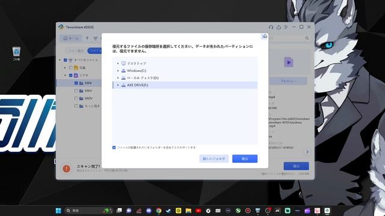Open File Explorer from the taskbar
Viewport: 385px width, 216px height.
[188, 211]
